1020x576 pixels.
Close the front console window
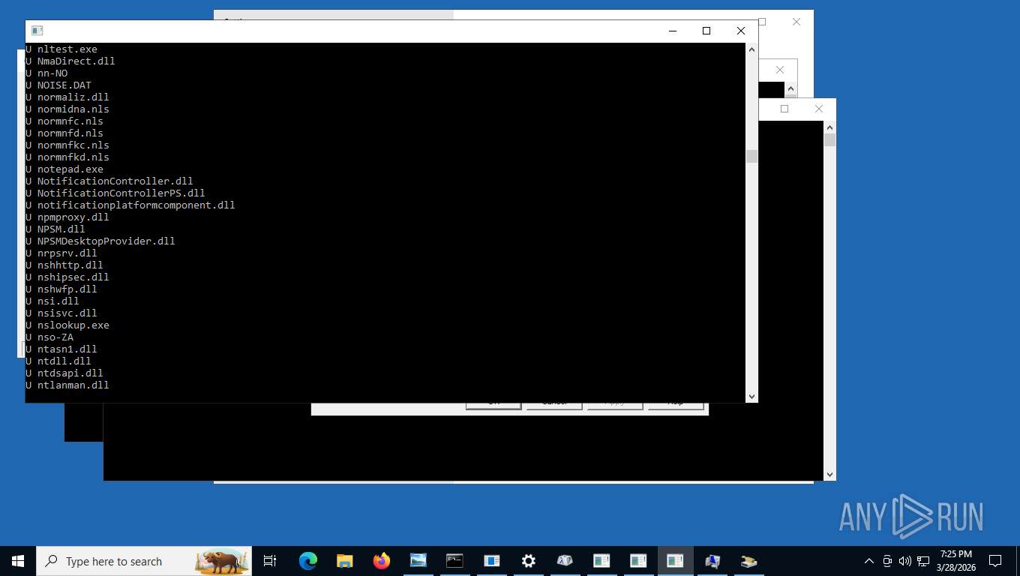point(740,31)
